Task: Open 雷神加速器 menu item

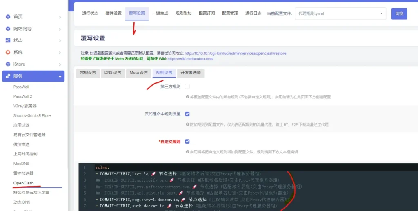Action: coord(23,173)
